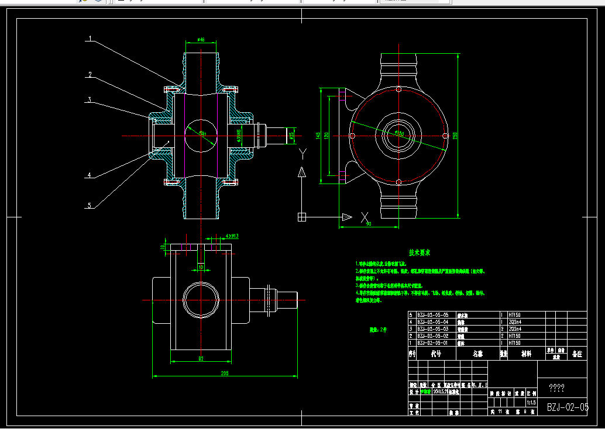This screenshot has width=605, height=429.
Task: Click HT150 material in the BZJ-02-05-01 row
Action: [514, 342]
